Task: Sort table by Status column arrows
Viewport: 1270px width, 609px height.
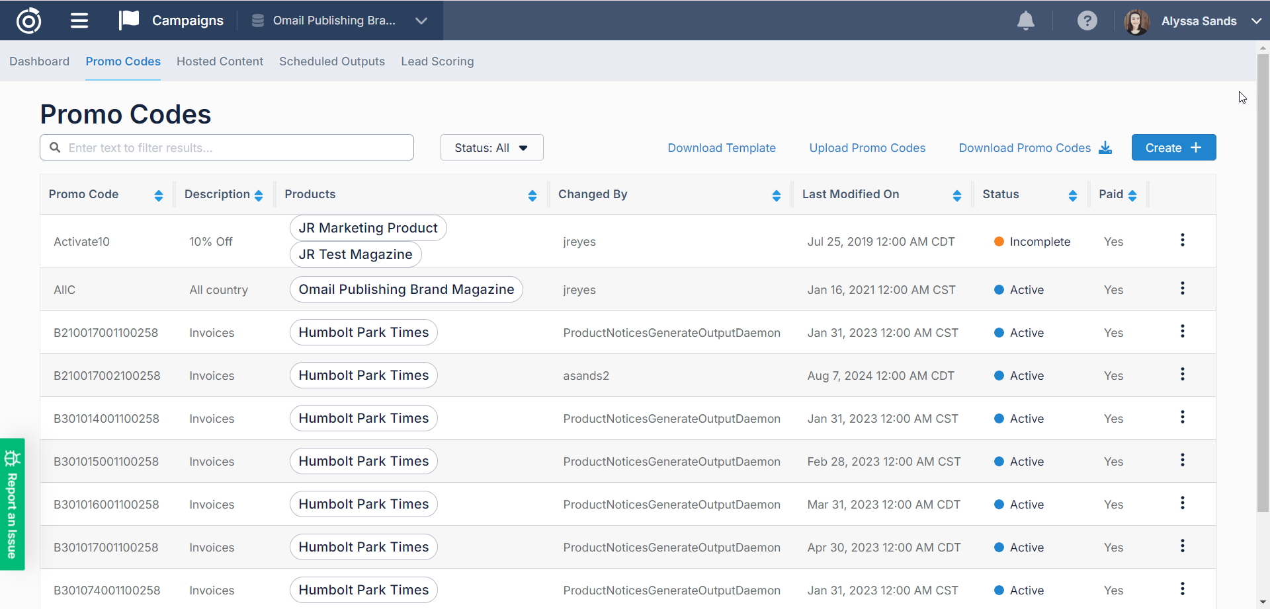Action: point(1072,195)
